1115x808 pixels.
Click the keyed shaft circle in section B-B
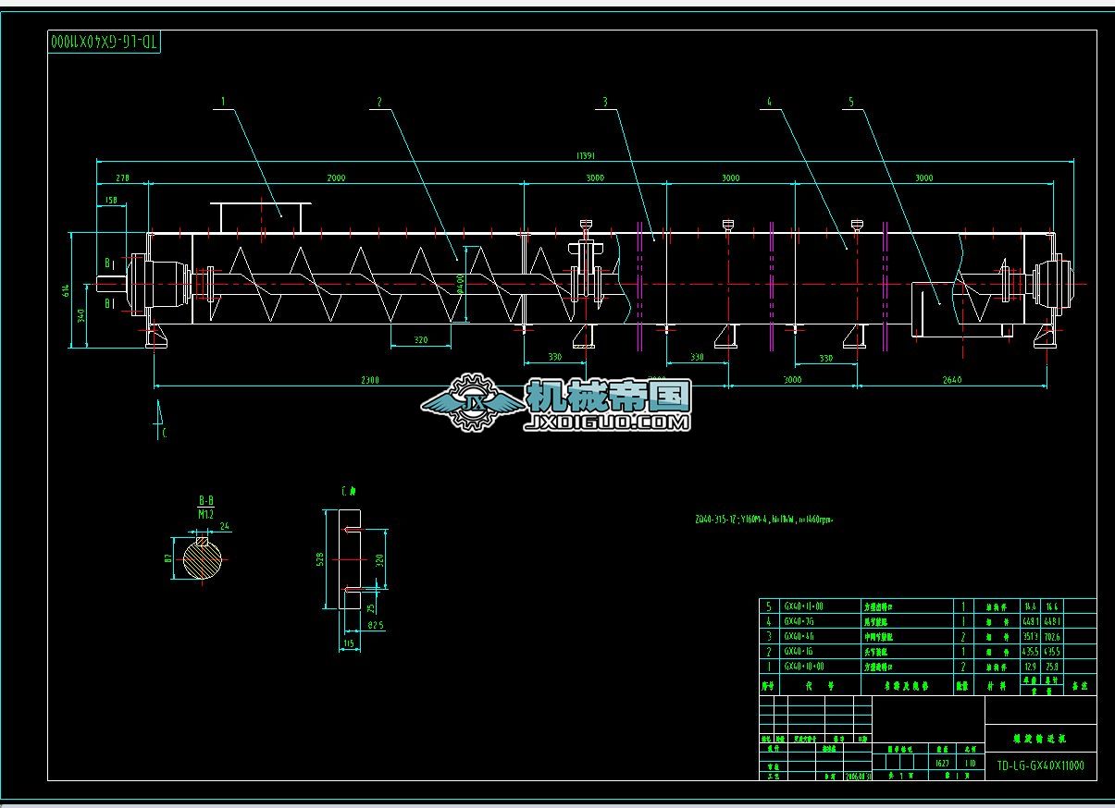[204, 559]
